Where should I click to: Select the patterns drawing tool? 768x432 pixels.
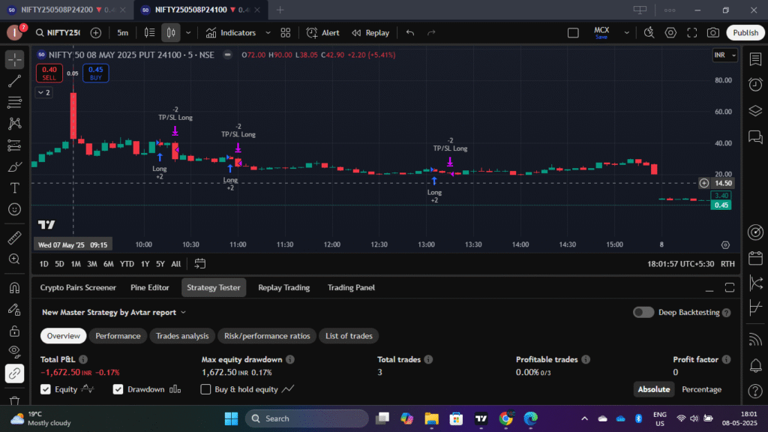pyautogui.click(x=15, y=124)
